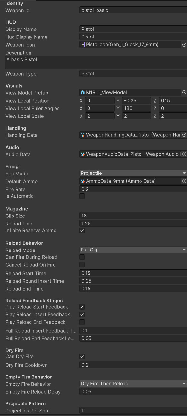Open the Empty Fire Behavior dropdown
The width and height of the screenshot is (187, 416).
pyautogui.click(x=133, y=384)
